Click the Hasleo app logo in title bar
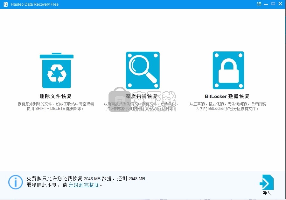286x200 pixels. [x=6, y=4]
